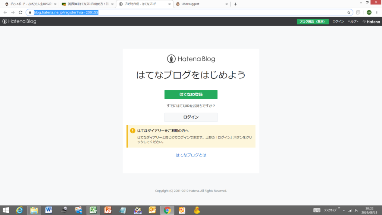The width and height of the screenshot is (382, 215).
Task: Click the green ブログ開設（無料） header button
Action: pyautogui.click(x=313, y=22)
